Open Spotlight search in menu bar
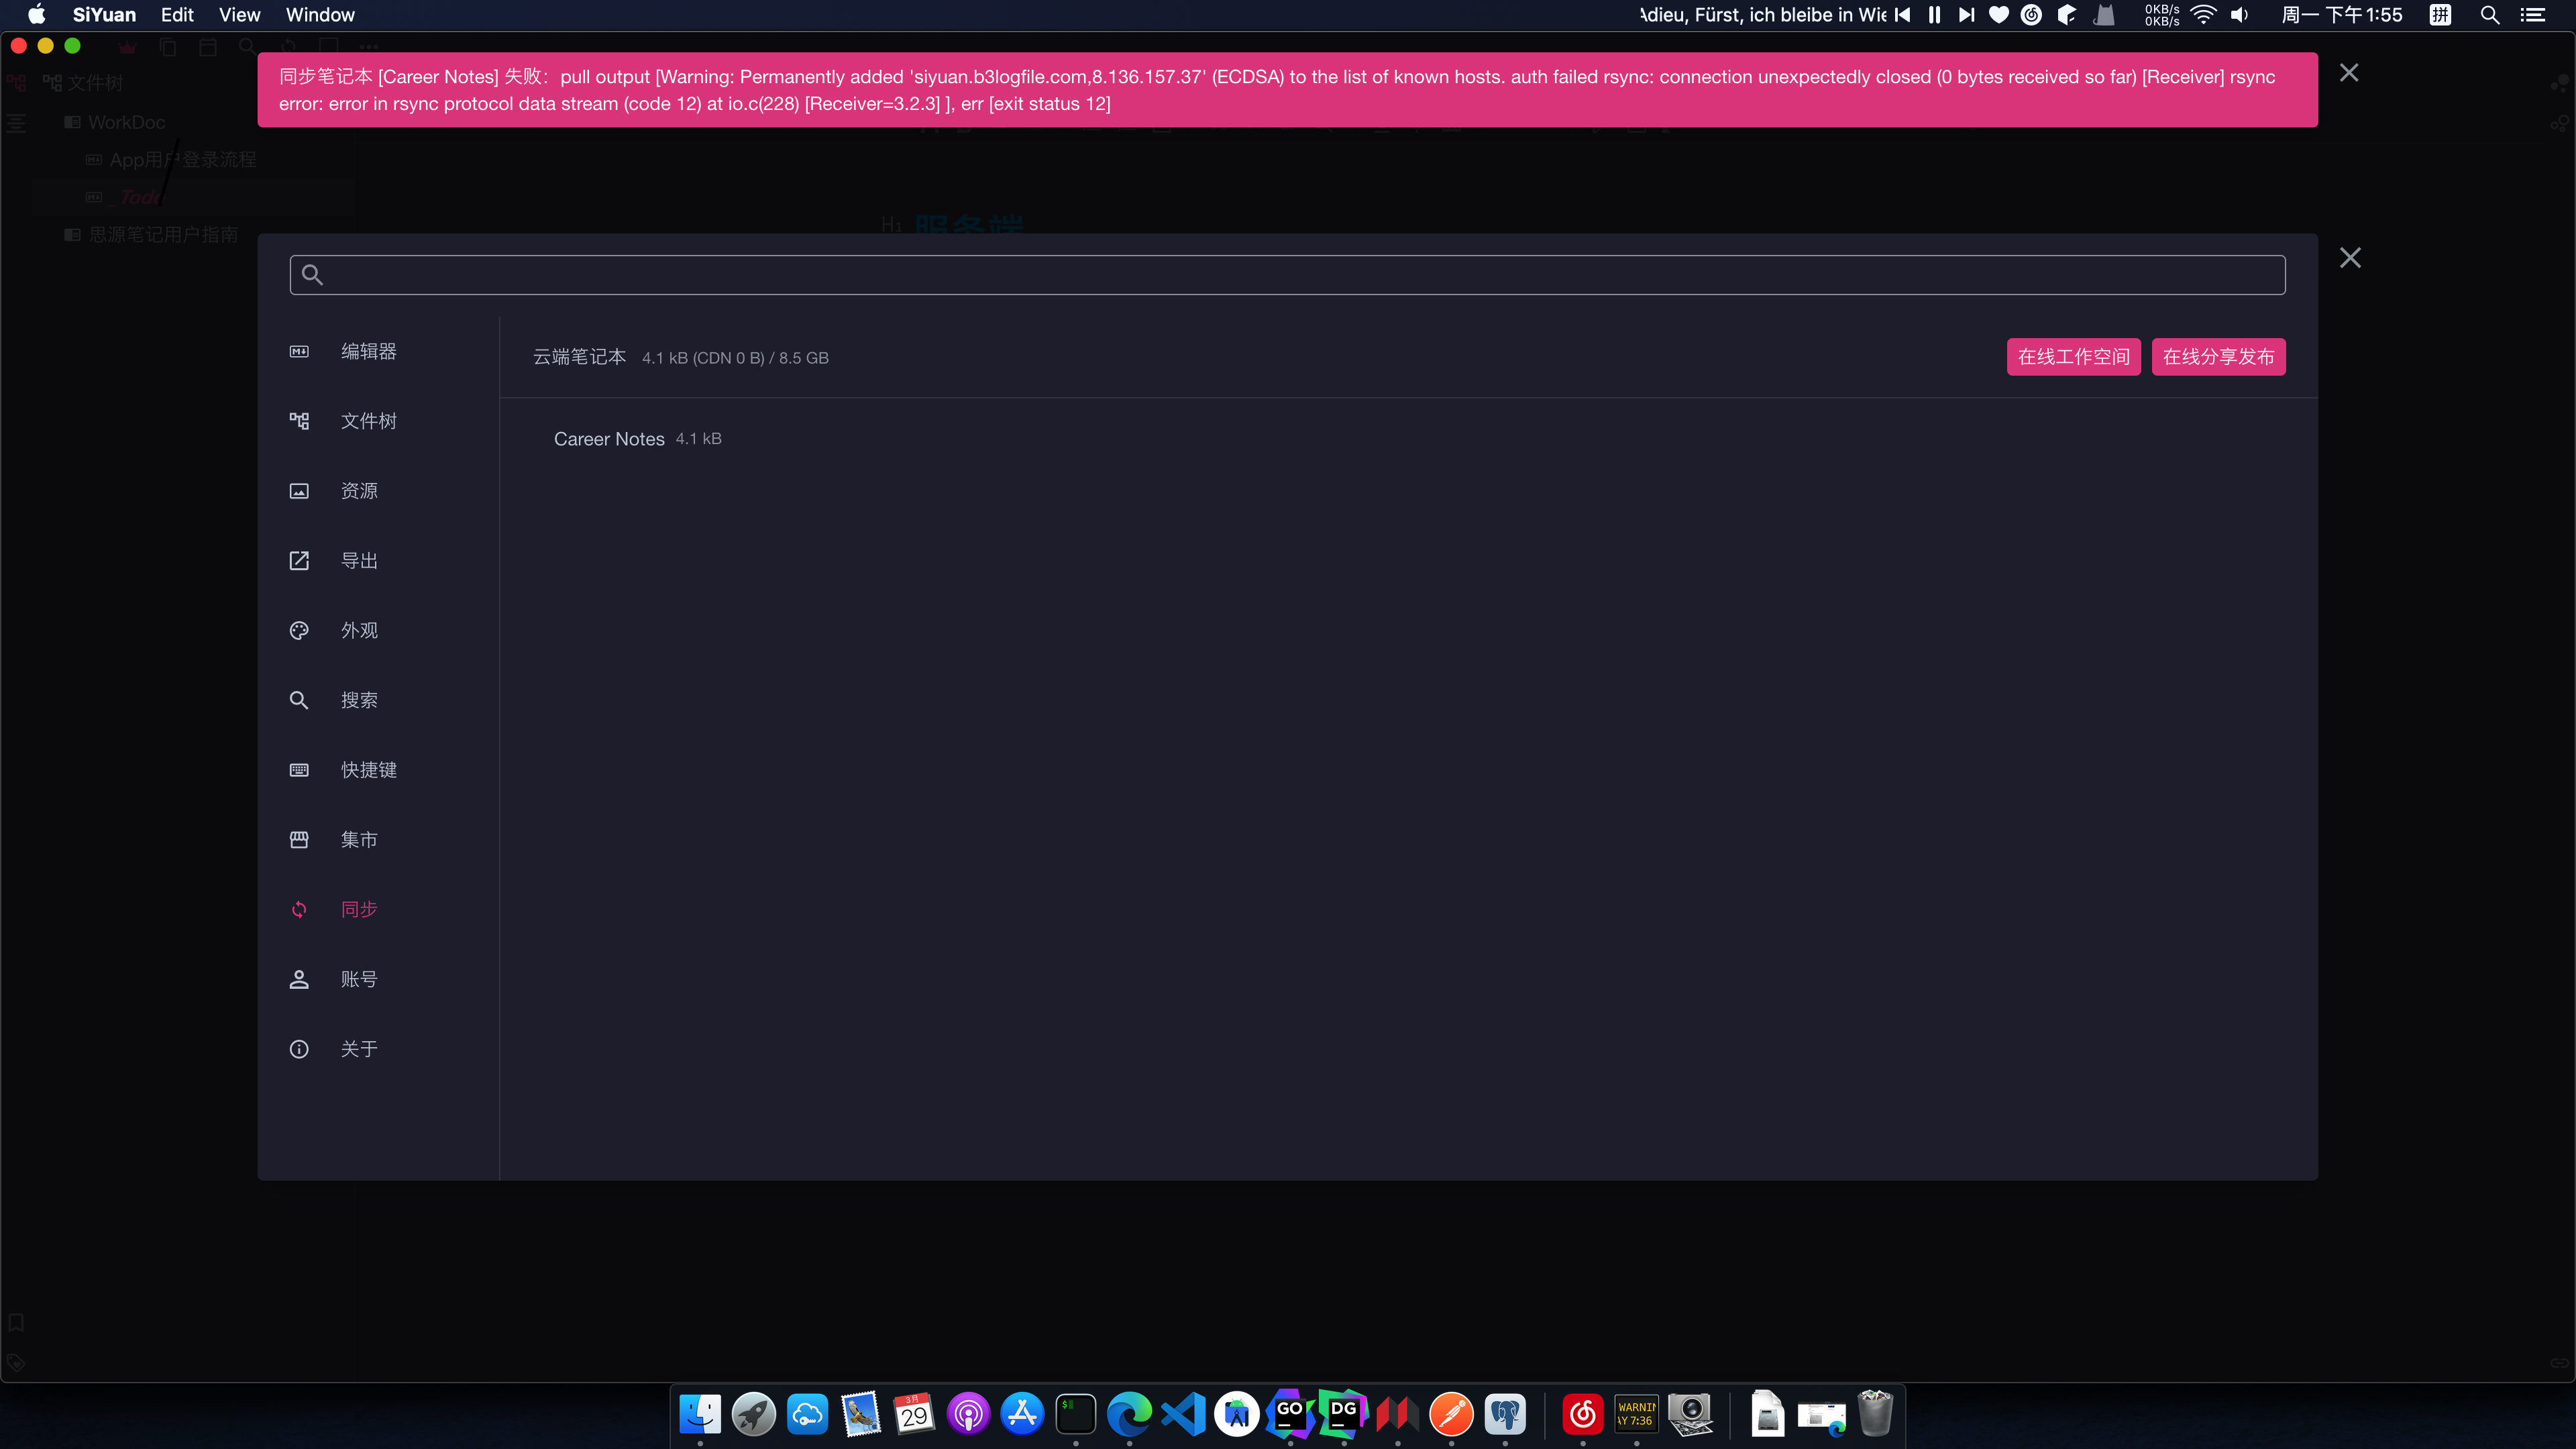The height and width of the screenshot is (1449, 2576). coord(2490,15)
